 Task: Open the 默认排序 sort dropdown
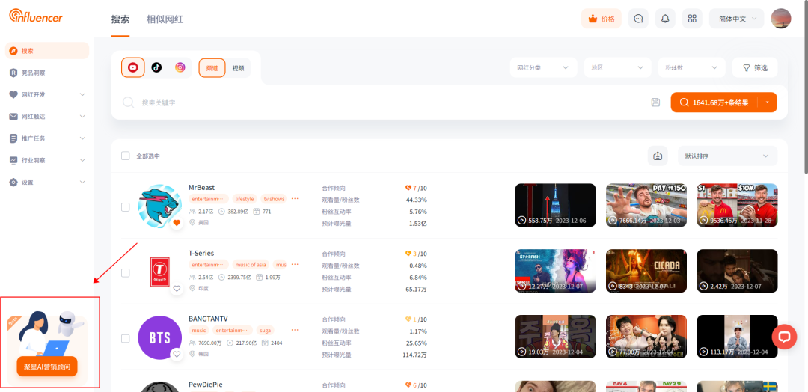click(727, 156)
